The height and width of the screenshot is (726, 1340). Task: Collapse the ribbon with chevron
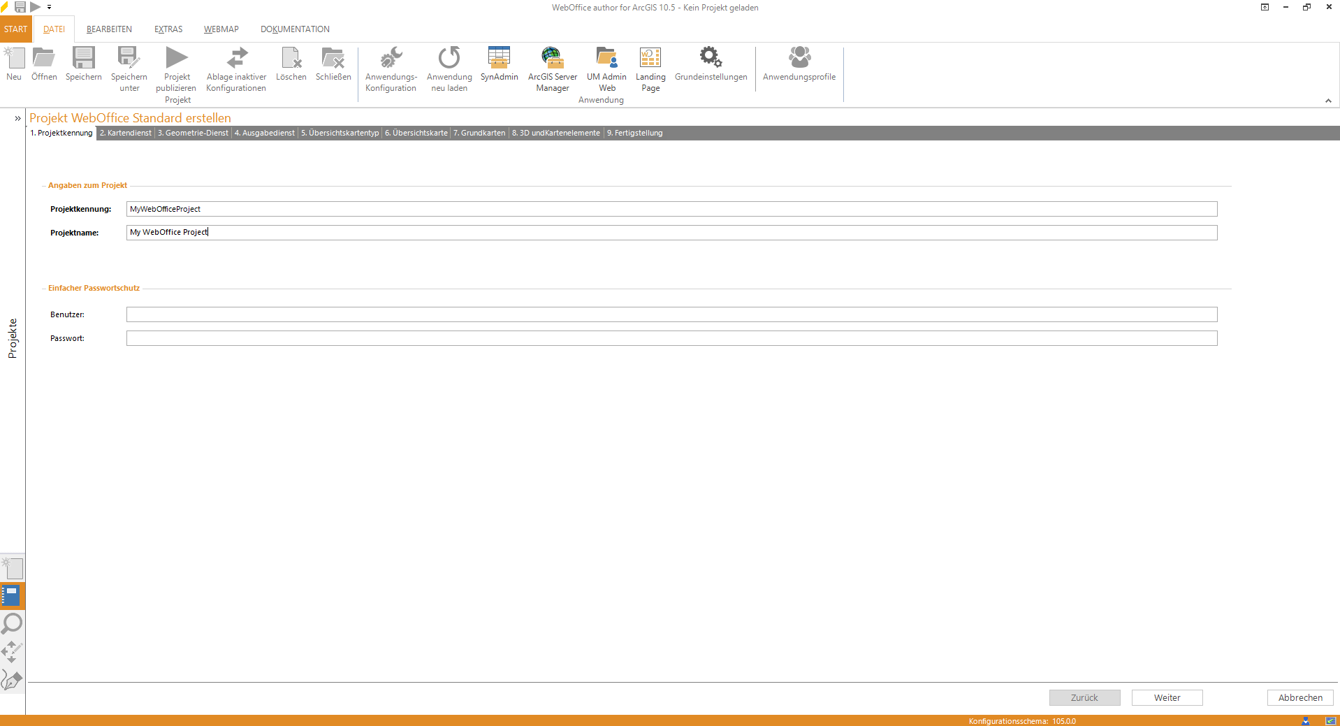pyautogui.click(x=1328, y=101)
